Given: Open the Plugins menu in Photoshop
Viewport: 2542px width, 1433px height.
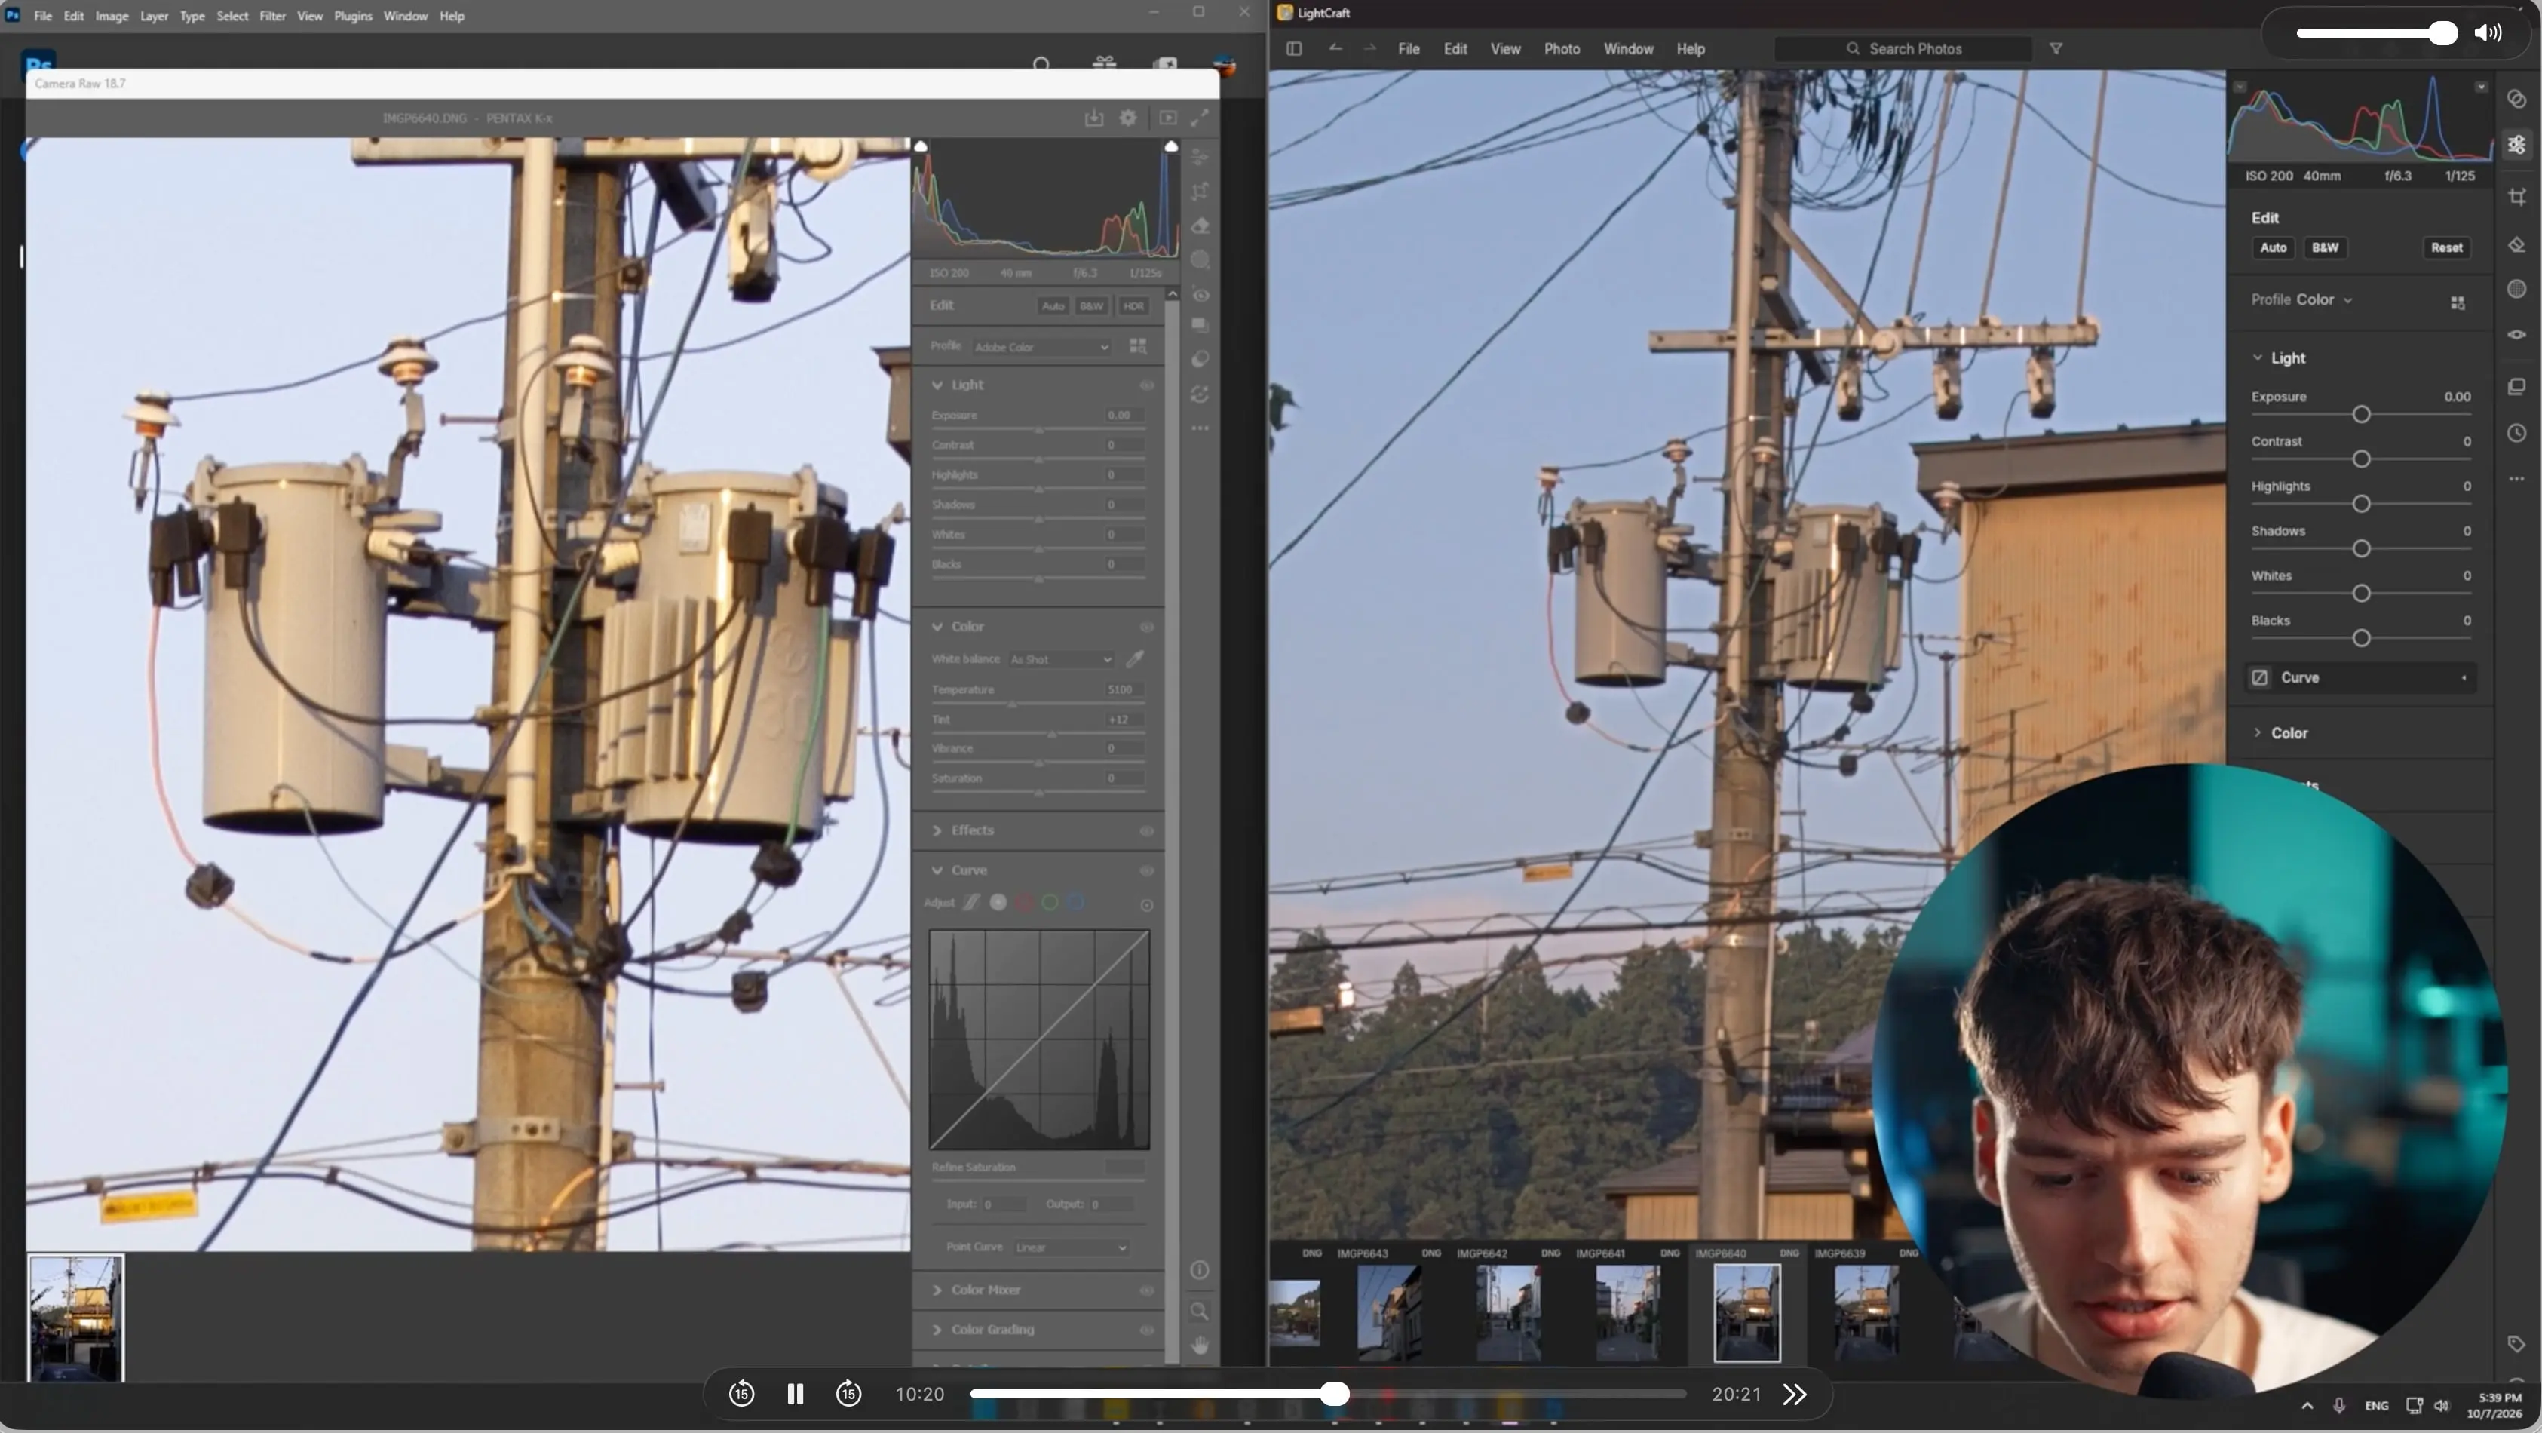Looking at the screenshot, I should [x=353, y=16].
